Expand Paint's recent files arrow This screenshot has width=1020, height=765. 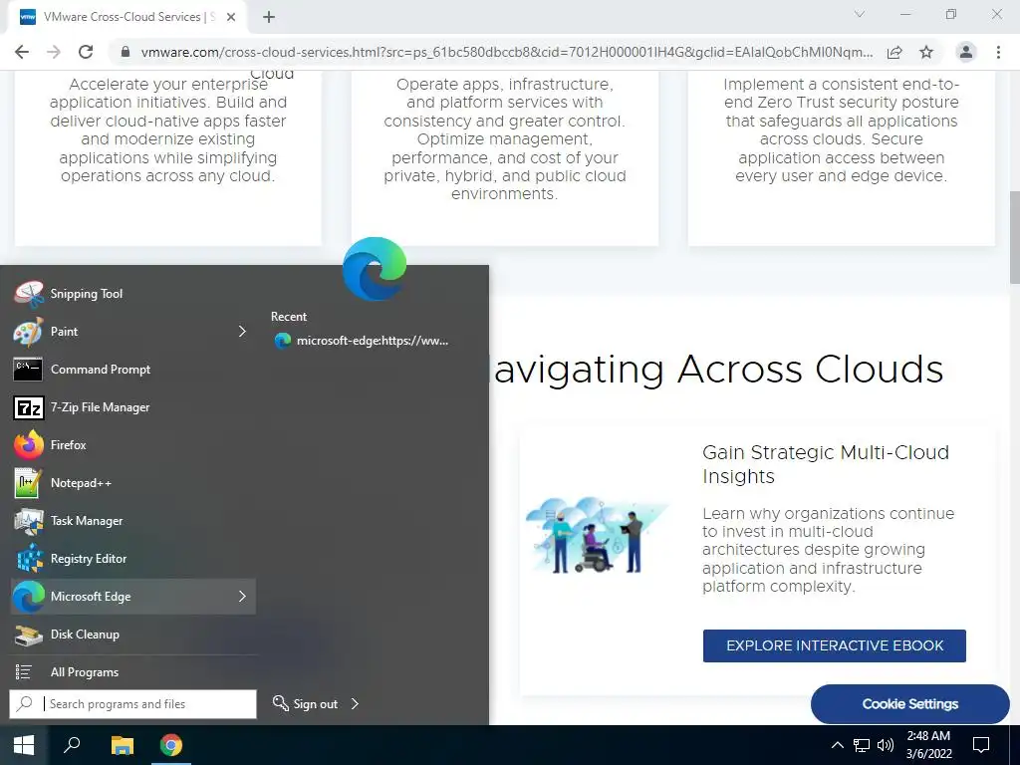[242, 332]
